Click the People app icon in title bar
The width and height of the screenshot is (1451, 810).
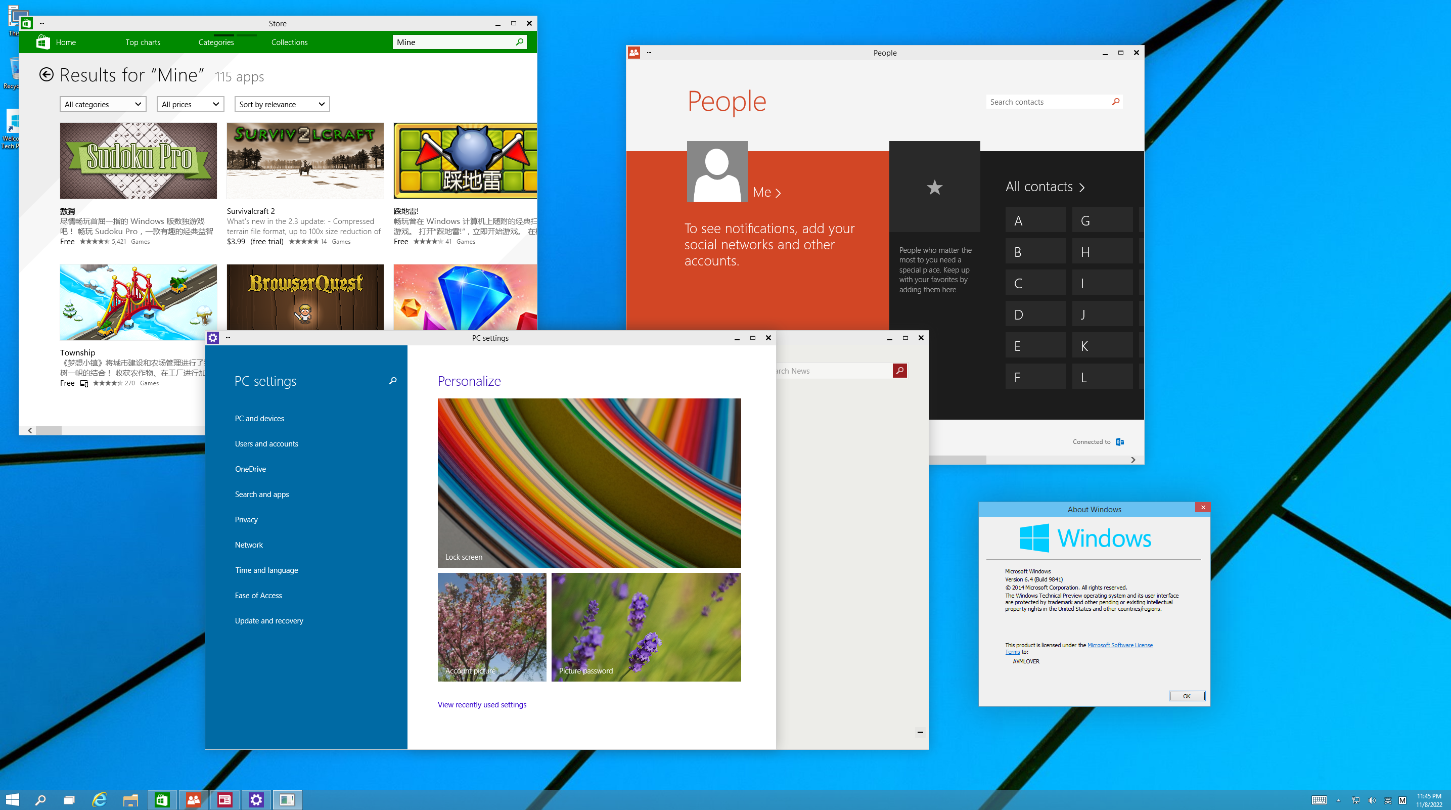633,53
